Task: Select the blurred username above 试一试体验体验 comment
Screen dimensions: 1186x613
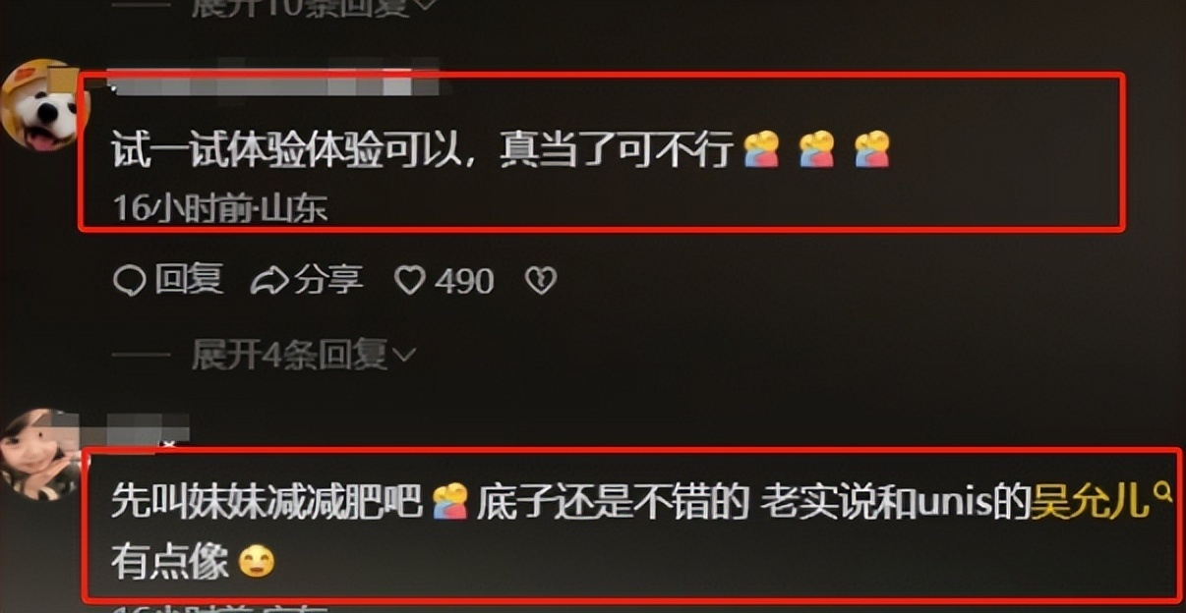Action: 270,83
